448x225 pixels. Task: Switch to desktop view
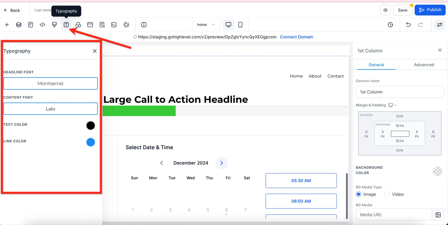click(x=228, y=25)
